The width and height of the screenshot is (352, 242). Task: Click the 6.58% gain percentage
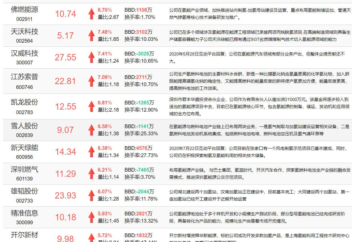(x=105, y=126)
